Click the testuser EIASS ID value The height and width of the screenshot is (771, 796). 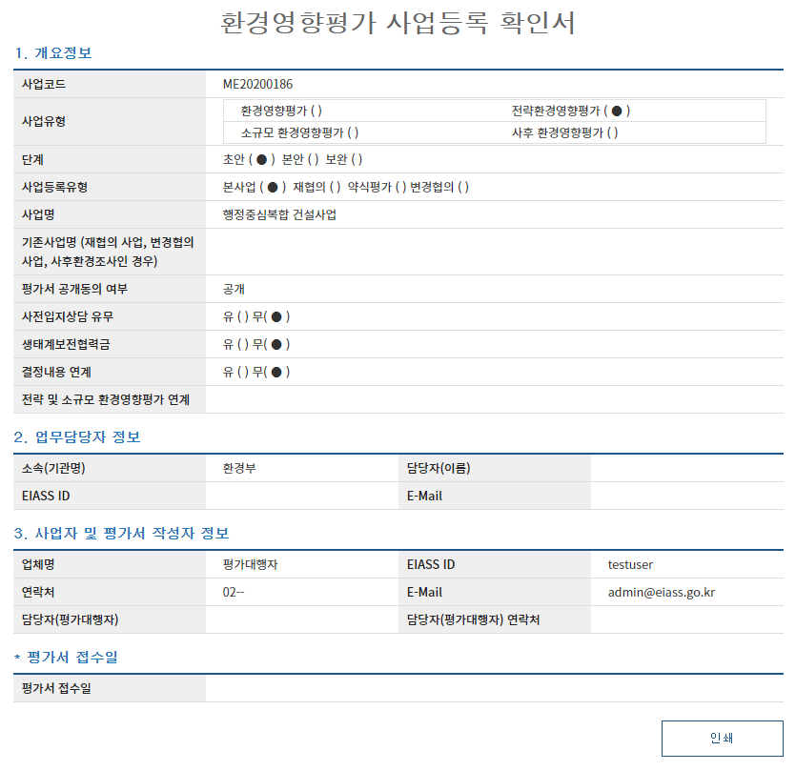click(630, 564)
